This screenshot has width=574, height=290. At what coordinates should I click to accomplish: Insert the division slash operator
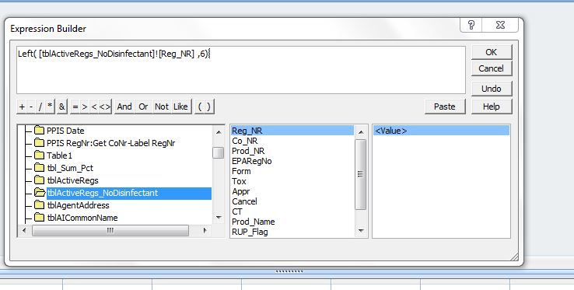40,107
